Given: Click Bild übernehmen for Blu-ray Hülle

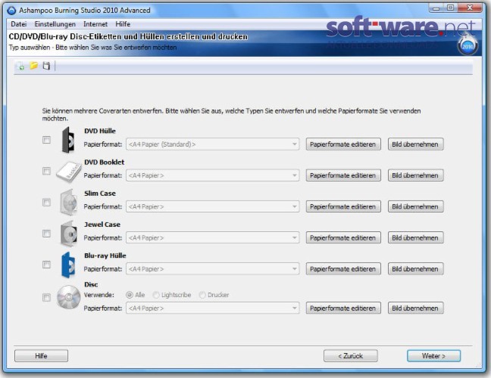Looking at the screenshot, I should pos(415,269).
